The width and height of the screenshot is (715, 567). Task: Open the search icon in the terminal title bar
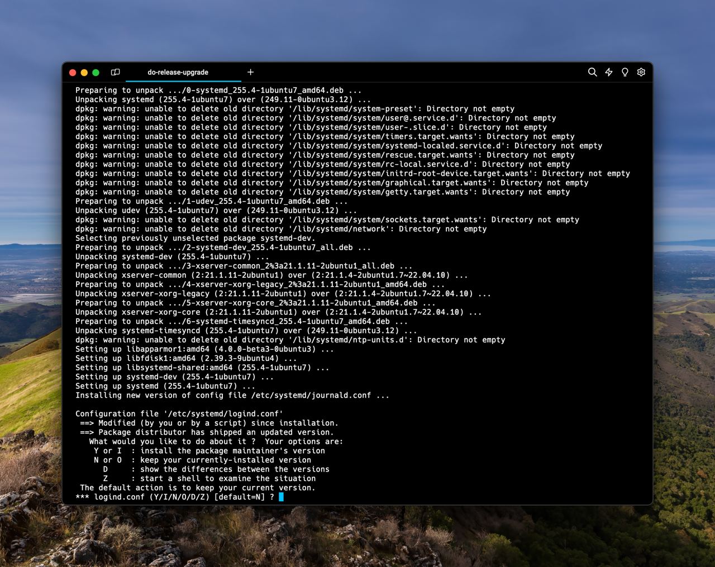pyautogui.click(x=592, y=72)
